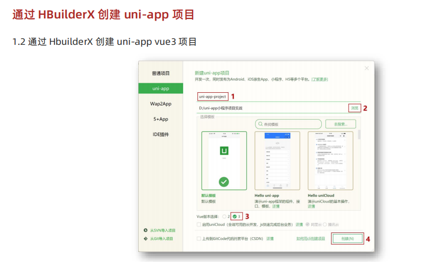The image size is (421, 262).
Task: Choose the 5+App project type
Action: click(160, 119)
